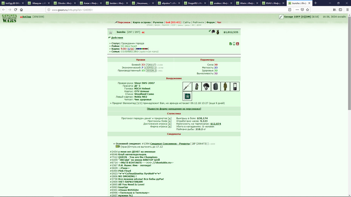Open the Nokia N82 phone thumbnail

pos(235,86)
